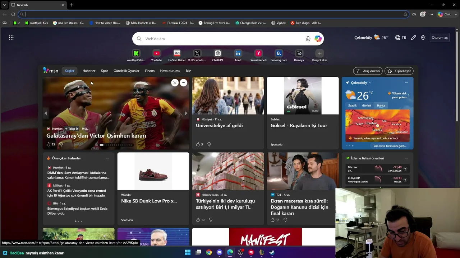Like the Galatasaray Osimhen story
The width and height of the screenshot is (460, 258).
(49, 144)
